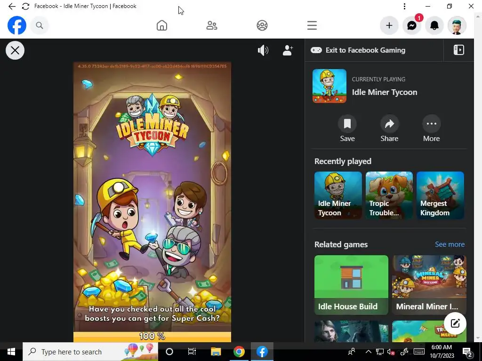Viewport: 482px width, 361px height.
Task: Click the network tray icon
Action: (x=380, y=352)
